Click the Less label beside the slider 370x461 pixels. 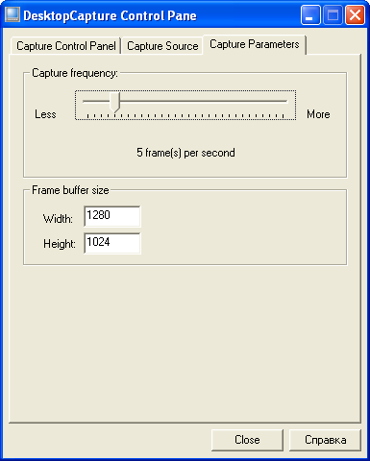[45, 114]
